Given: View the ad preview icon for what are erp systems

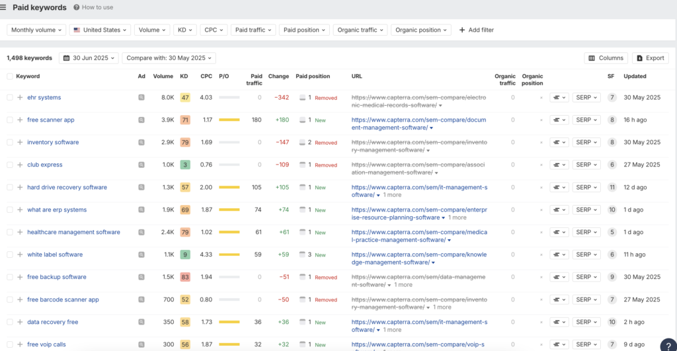Looking at the screenshot, I should 141,210.
